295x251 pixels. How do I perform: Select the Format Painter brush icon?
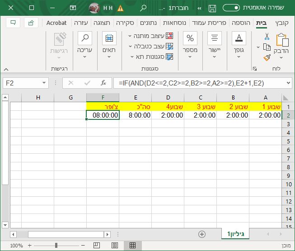pyautogui.click(x=267, y=57)
